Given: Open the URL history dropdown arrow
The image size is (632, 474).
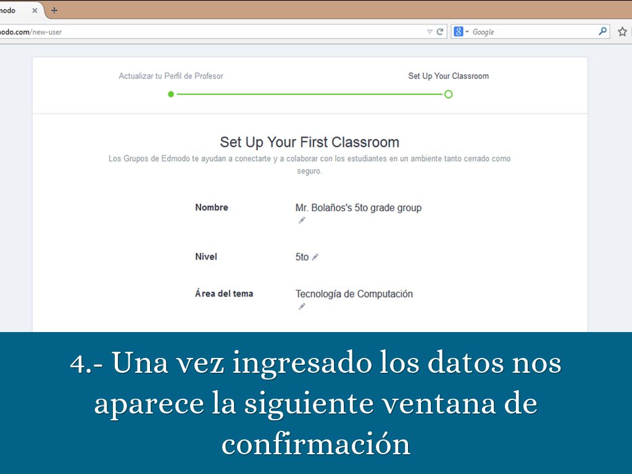Looking at the screenshot, I should (x=430, y=31).
